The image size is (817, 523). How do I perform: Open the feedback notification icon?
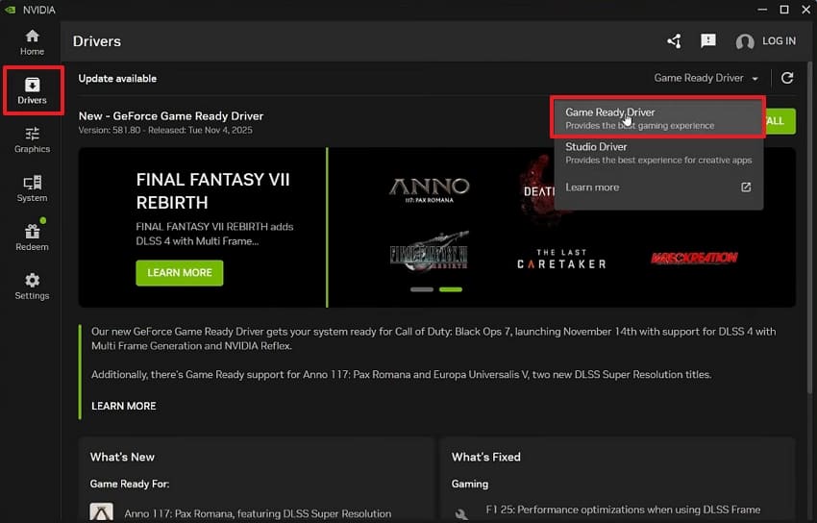[x=708, y=40]
